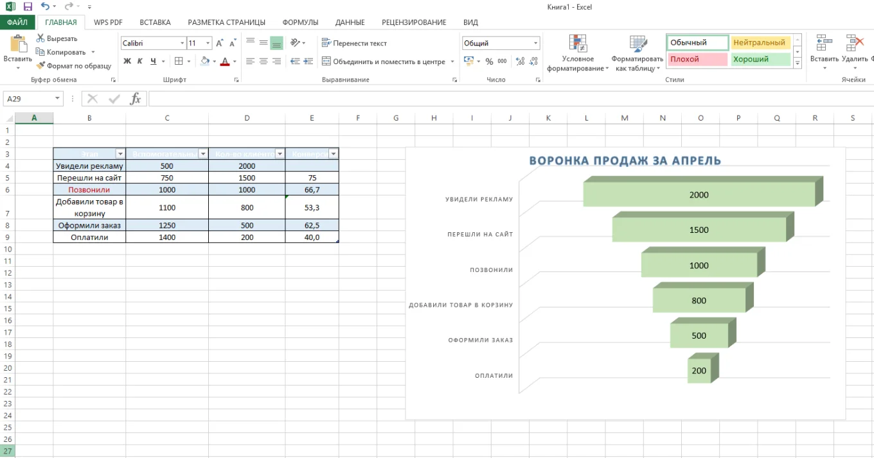Click the Cut scissors icon
Screen dimensions: 874x458
(41, 38)
